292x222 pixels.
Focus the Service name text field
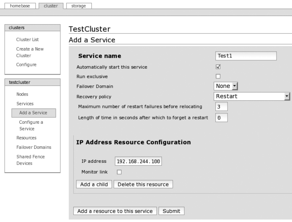click(x=246, y=56)
